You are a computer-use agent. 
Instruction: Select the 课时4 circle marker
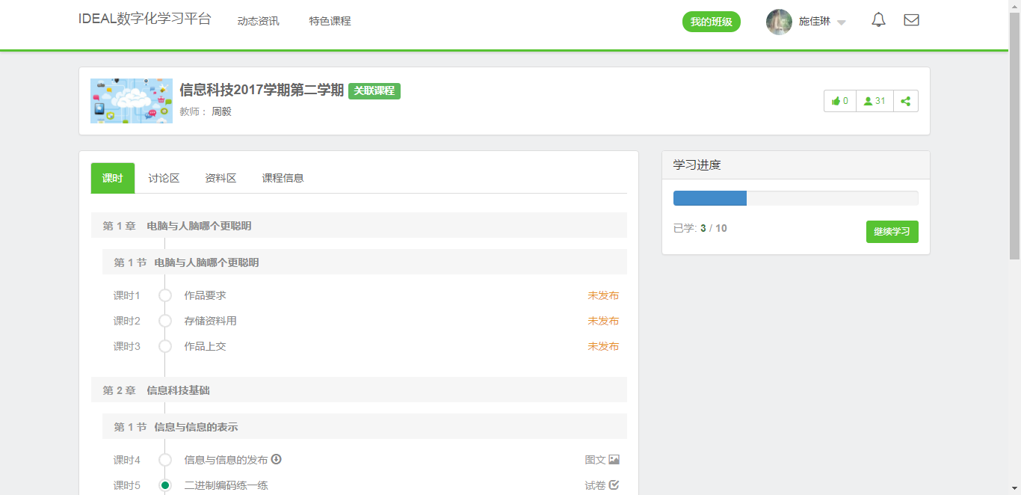[165, 460]
